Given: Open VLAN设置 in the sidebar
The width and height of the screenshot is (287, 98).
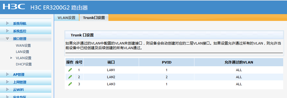Looking at the screenshot, I should [x=23, y=58].
